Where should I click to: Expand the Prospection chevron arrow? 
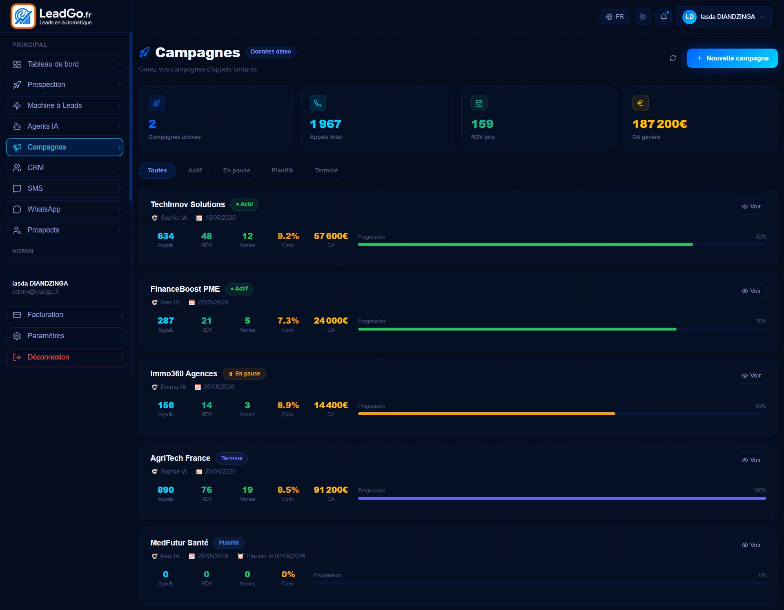(119, 85)
